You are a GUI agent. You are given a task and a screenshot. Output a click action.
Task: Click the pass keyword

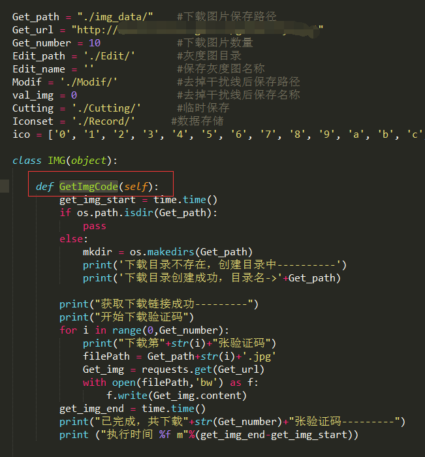click(x=95, y=226)
